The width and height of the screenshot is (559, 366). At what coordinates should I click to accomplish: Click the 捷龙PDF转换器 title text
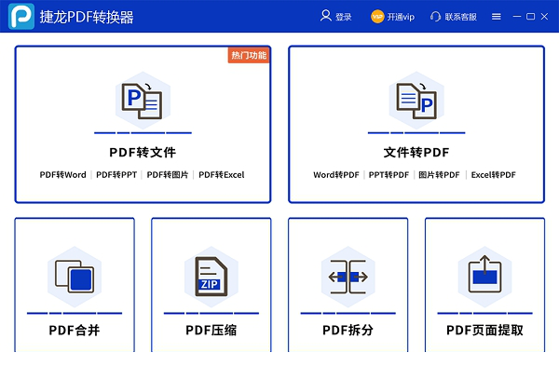coord(87,17)
